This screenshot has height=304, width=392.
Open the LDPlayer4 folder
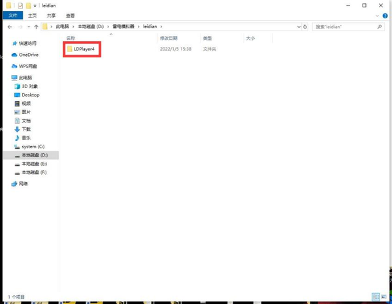click(x=81, y=49)
